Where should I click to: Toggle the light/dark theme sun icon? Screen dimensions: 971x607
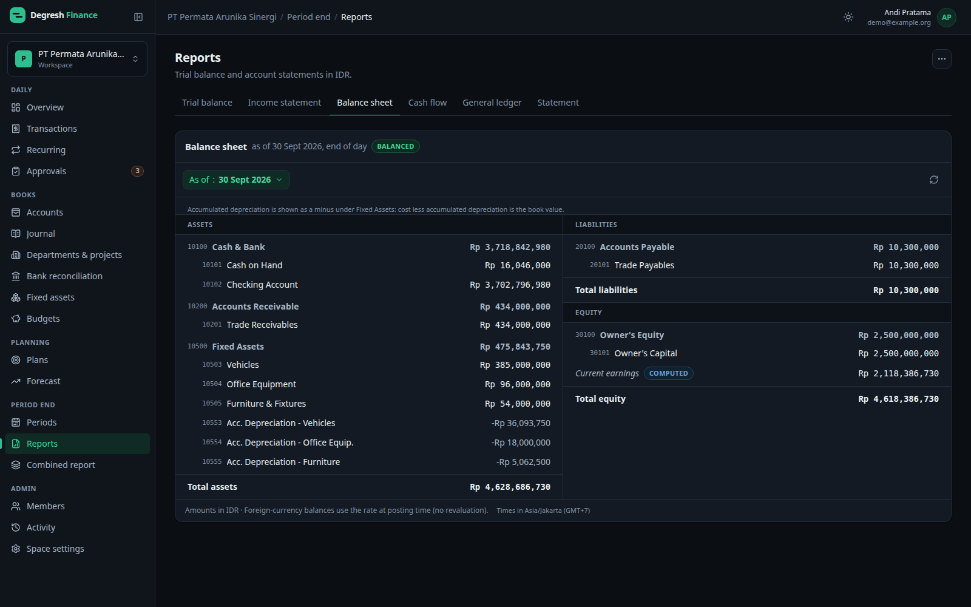848,17
